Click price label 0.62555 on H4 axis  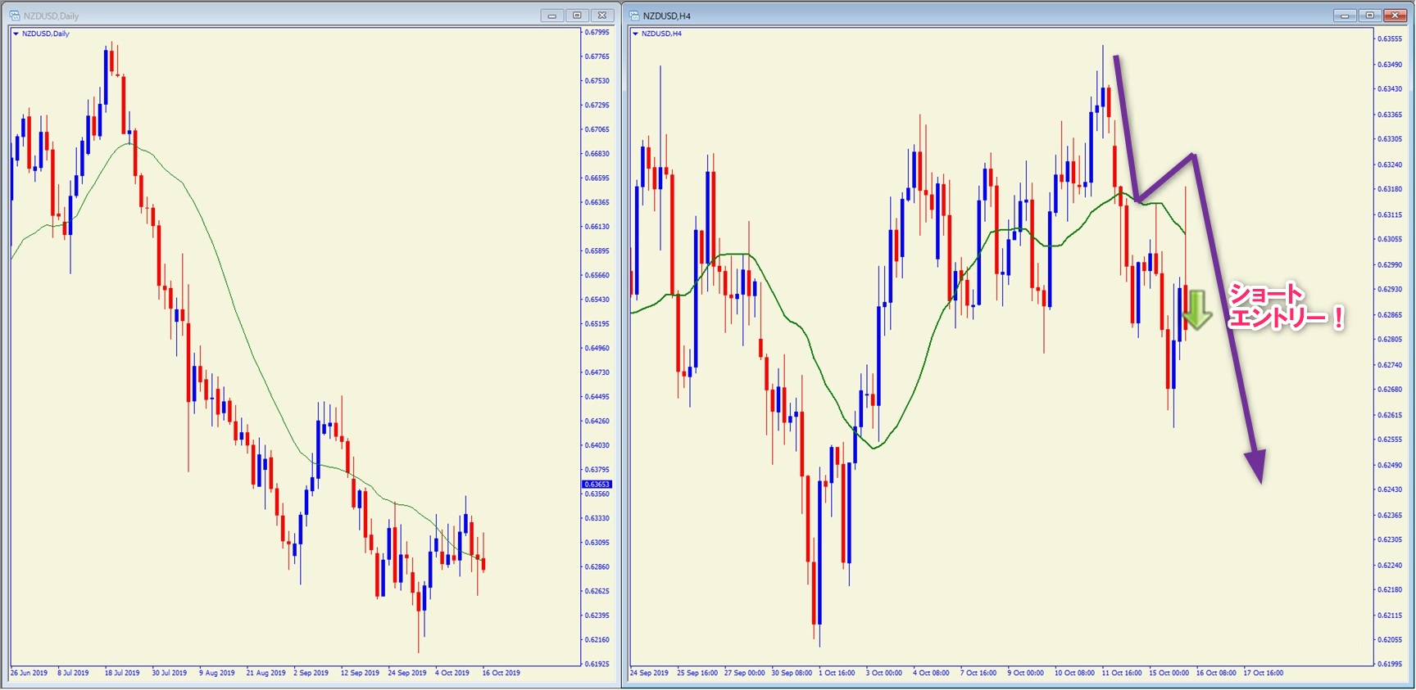coord(1390,440)
